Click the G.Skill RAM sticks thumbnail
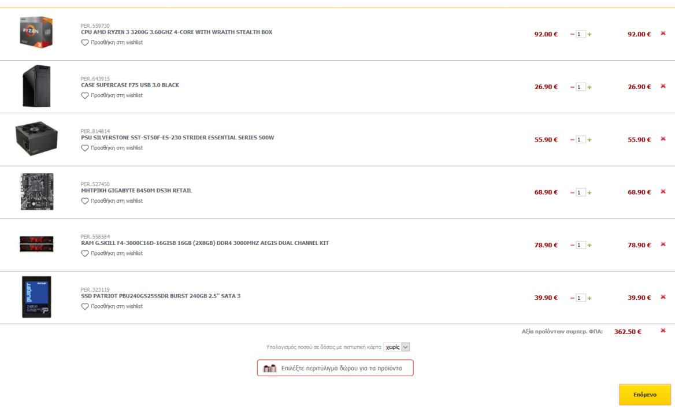This screenshot has width=675, height=416. pyautogui.click(x=36, y=244)
